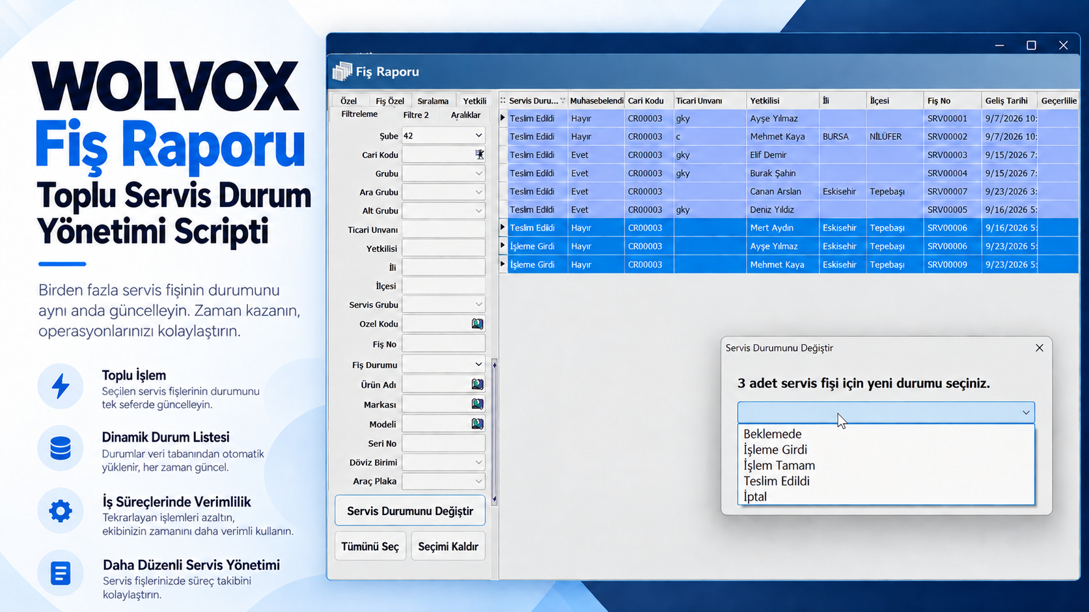This screenshot has height=612, width=1089.
Task: Click the Fiş No filter input field
Action: pyautogui.click(x=443, y=344)
